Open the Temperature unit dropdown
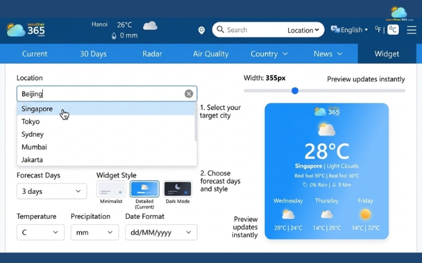Viewport: 422px width, 263px height. (x=40, y=232)
